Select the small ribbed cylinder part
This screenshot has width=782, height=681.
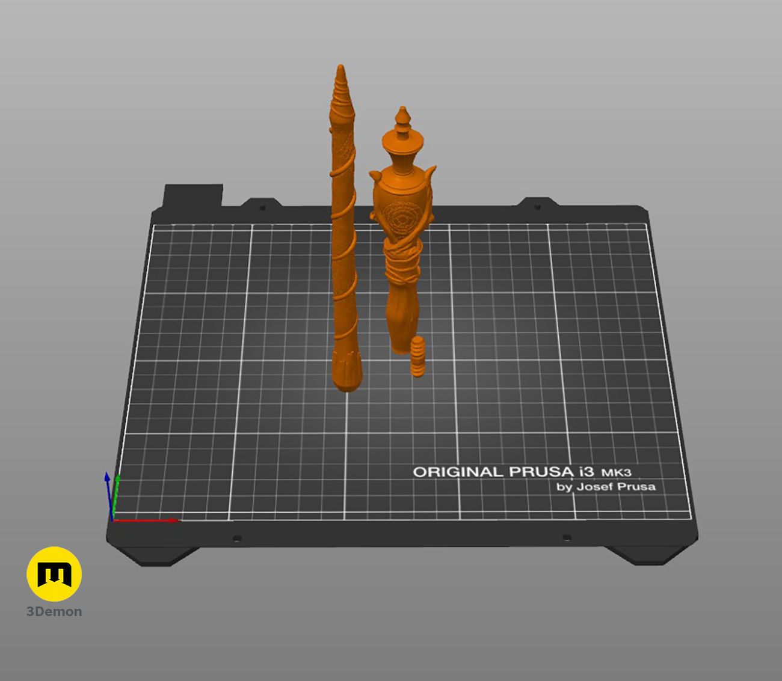tap(417, 356)
